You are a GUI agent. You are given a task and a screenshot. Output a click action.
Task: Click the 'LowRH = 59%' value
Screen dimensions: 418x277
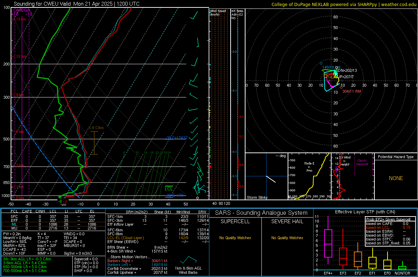pos(15,242)
